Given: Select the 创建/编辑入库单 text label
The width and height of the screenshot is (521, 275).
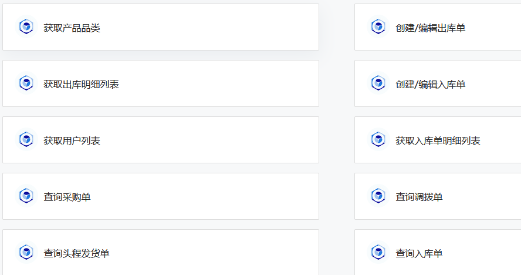Looking at the screenshot, I should (431, 84).
